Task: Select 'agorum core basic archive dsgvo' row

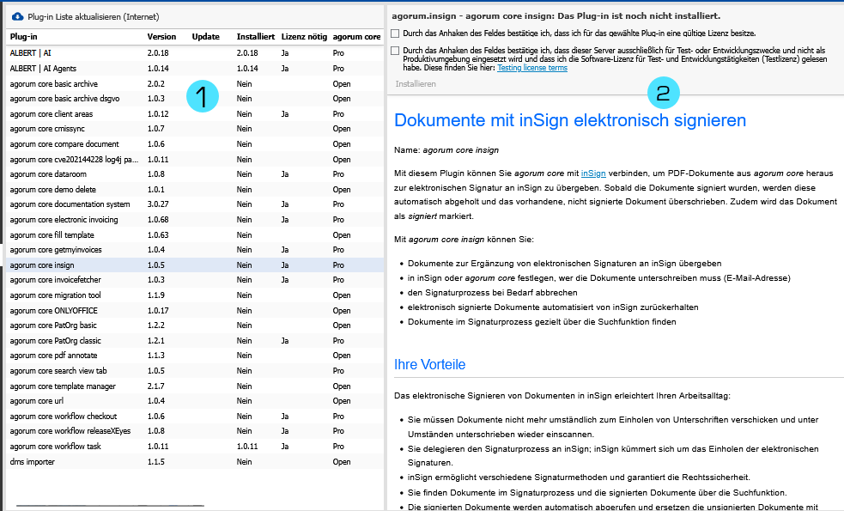Action: pos(195,99)
